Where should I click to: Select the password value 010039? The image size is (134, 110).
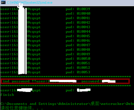[83, 9]
